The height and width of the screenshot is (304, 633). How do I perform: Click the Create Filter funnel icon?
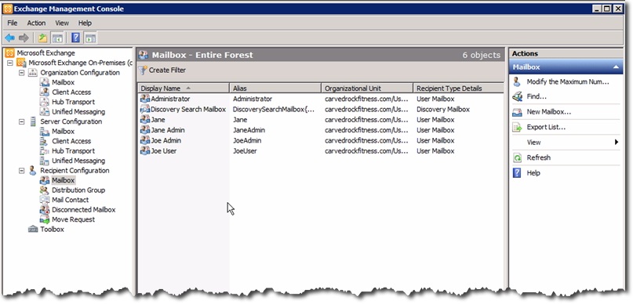tap(143, 71)
